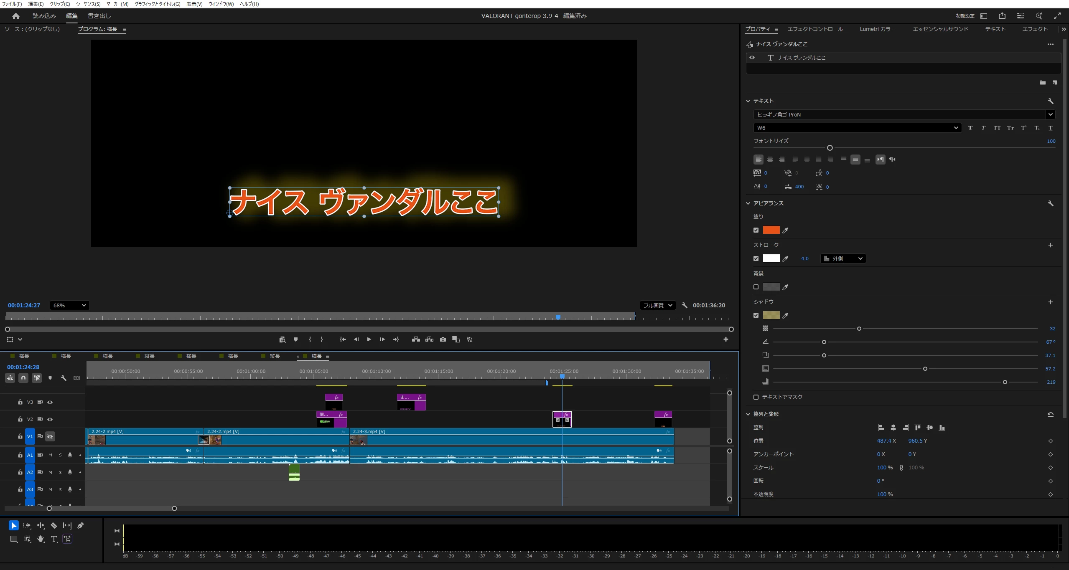Click the fill color eyedropper
The height and width of the screenshot is (570, 1069).
click(785, 230)
